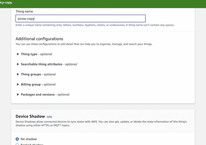This screenshot has height=145, width=206.
Task: Expand the Billing group section
Action: 38,84
